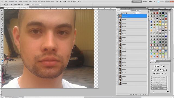This screenshot has height=98, width=174.
Task: Click the add layer style fx icon
Action: 133,94
